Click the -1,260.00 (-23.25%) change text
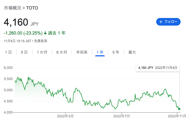Image resolution: width=189 pixels, height=122 pixels. 23,33
